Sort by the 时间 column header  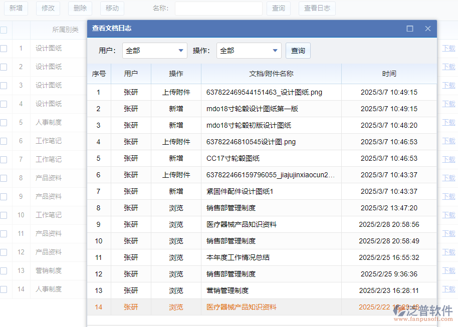(389, 74)
